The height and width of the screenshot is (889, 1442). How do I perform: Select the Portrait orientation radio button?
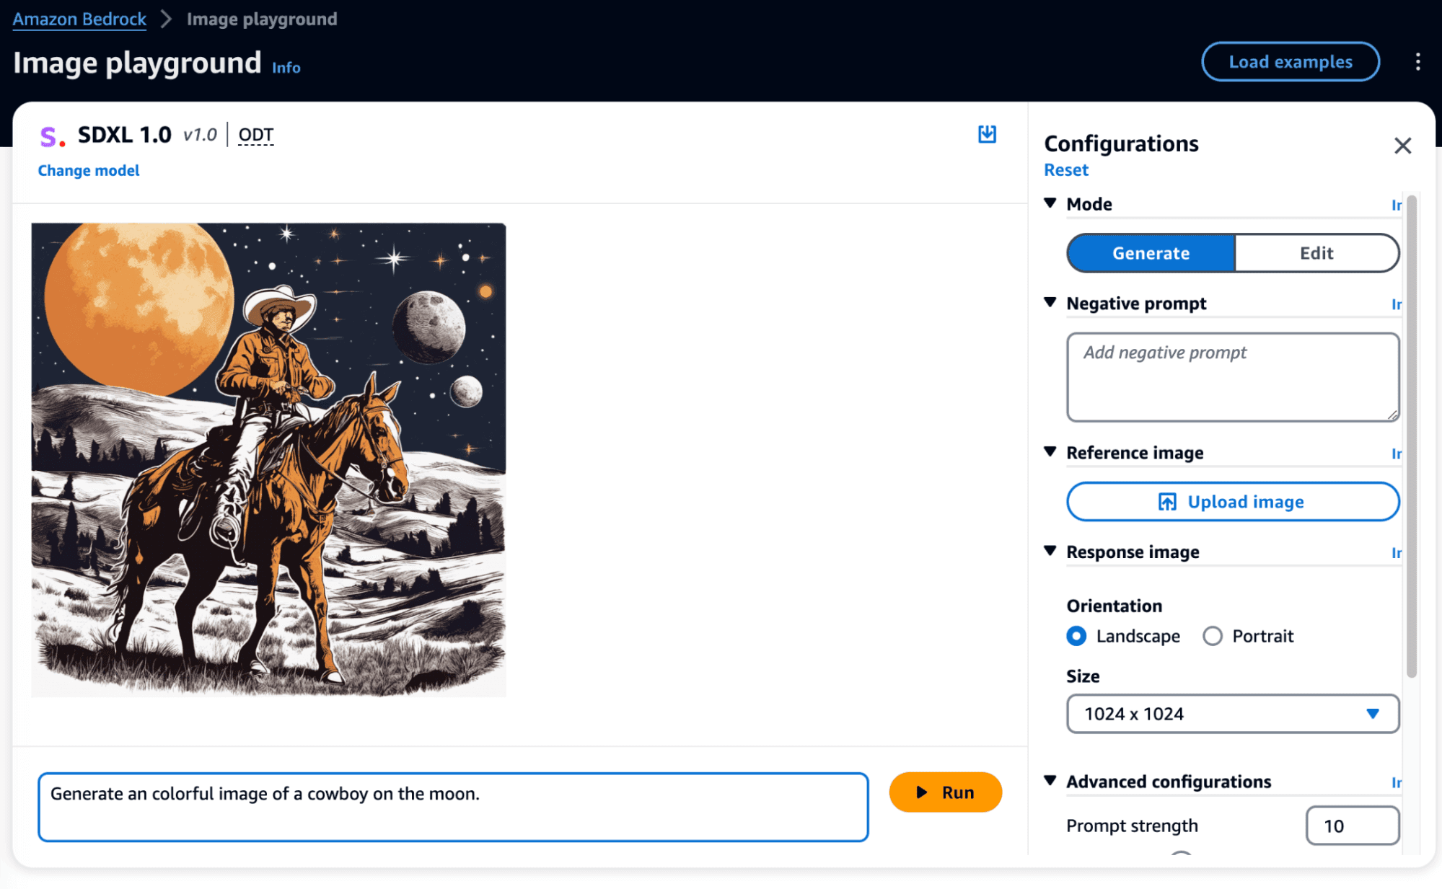click(1213, 635)
